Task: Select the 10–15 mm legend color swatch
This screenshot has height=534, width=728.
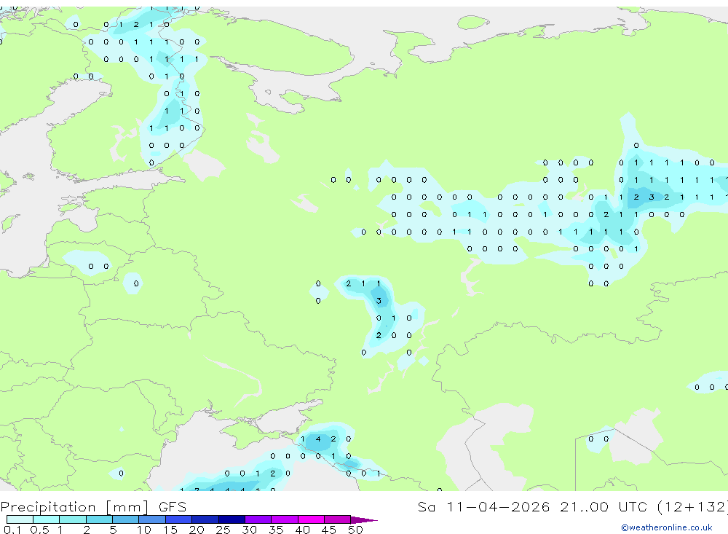Action: coord(152,519)
